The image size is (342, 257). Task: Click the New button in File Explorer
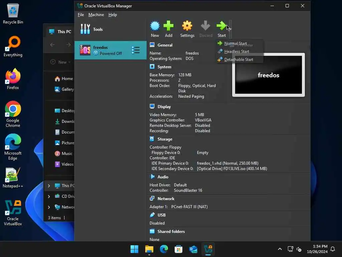tap(60, 62)
